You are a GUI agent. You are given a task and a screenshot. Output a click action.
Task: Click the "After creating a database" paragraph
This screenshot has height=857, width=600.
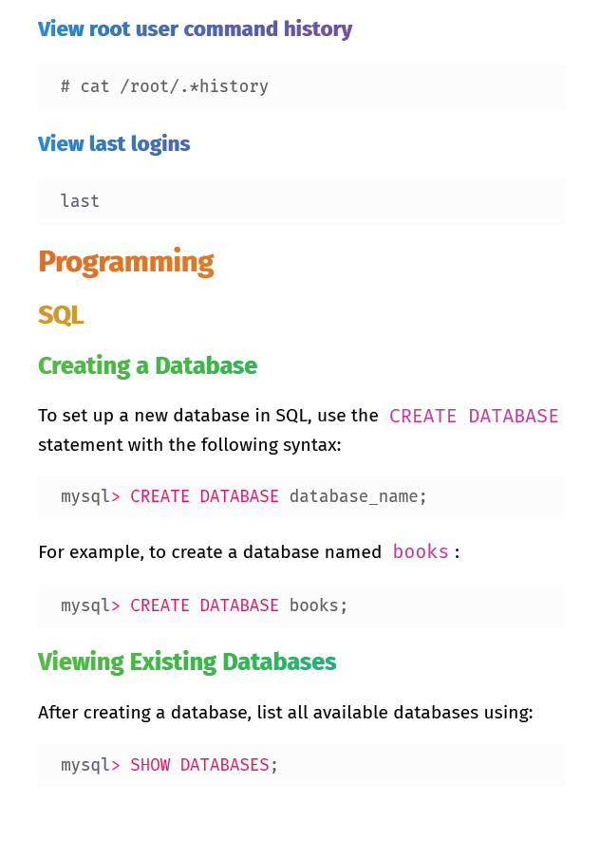pyautogui.click(x=285, y=712)
